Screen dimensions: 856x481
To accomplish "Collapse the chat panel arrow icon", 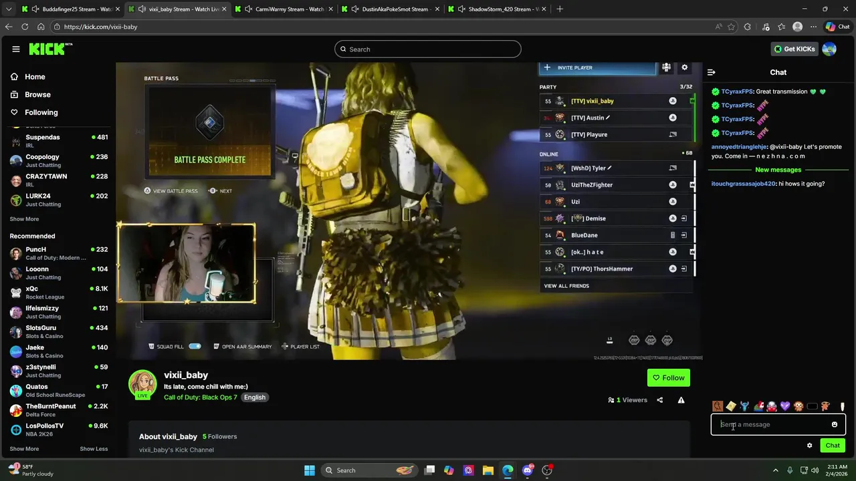I will tap(712, 72).
